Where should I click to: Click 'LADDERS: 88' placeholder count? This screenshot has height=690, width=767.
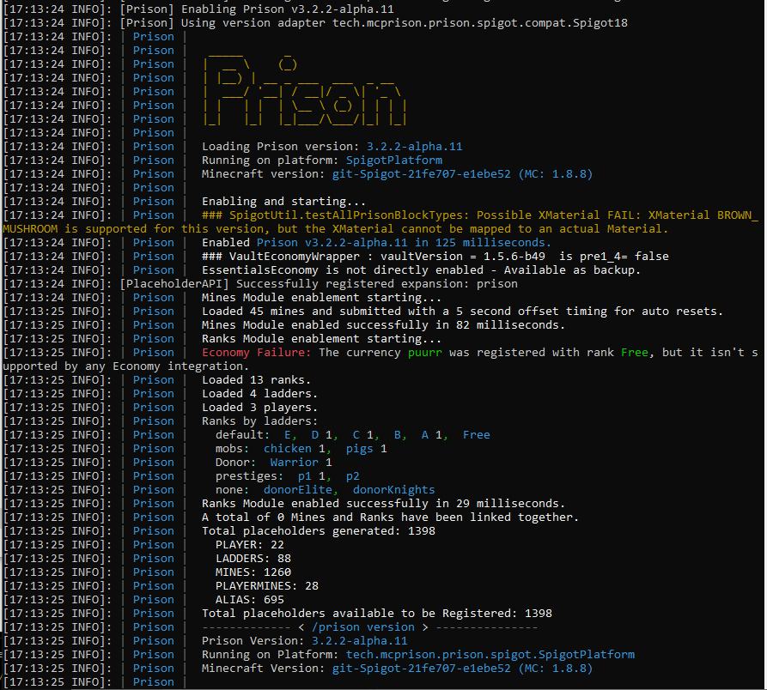[x=253, y=558]
